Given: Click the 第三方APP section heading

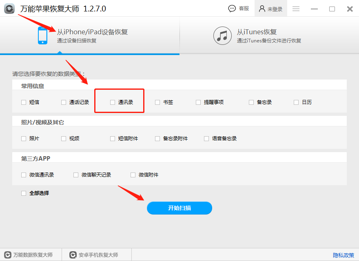Looking at the screenshot, I should 35,159.
